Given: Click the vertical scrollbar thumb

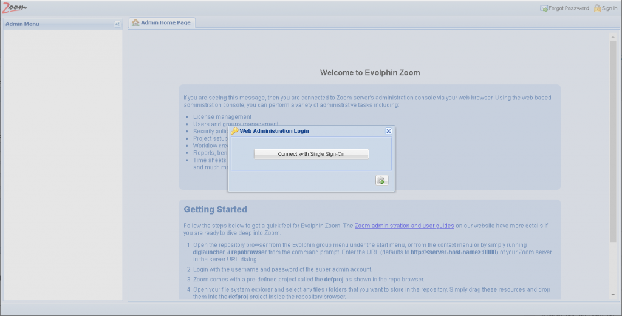Looking at the screenshot, I should 613,141.
